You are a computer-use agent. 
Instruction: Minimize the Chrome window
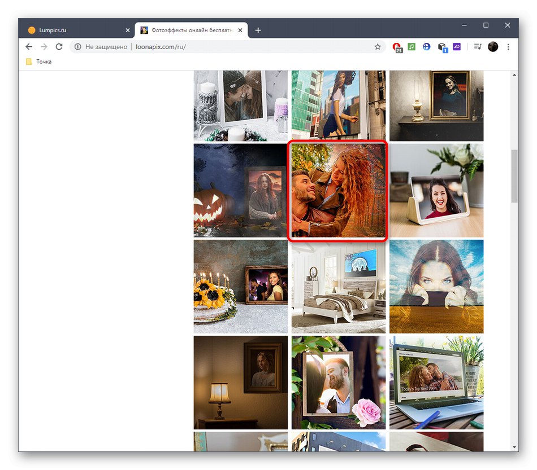pos(464,25)
